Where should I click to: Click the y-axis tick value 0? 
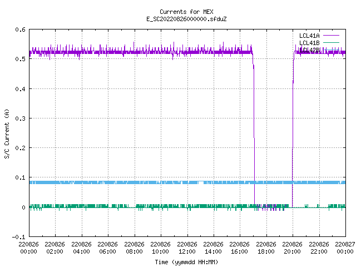23,207
